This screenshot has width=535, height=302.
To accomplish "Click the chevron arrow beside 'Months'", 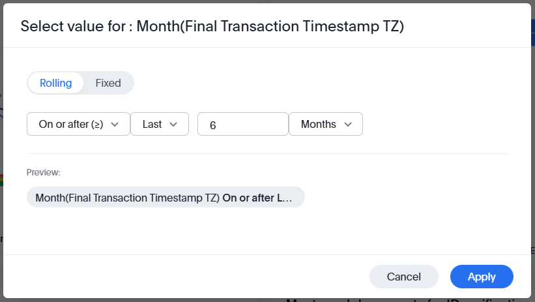I will click(347, 124).
